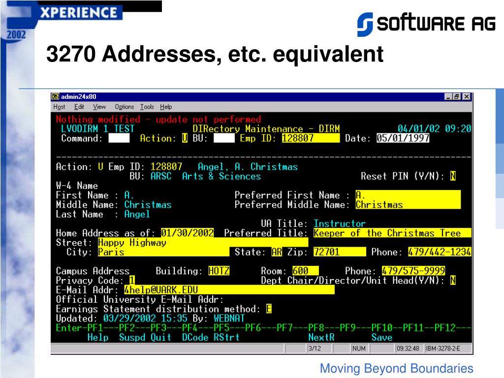Click the E-Mail Addr field 4help@UARK.EDU
The height and width of the screenshot is (378, 504).
(229, 289)
